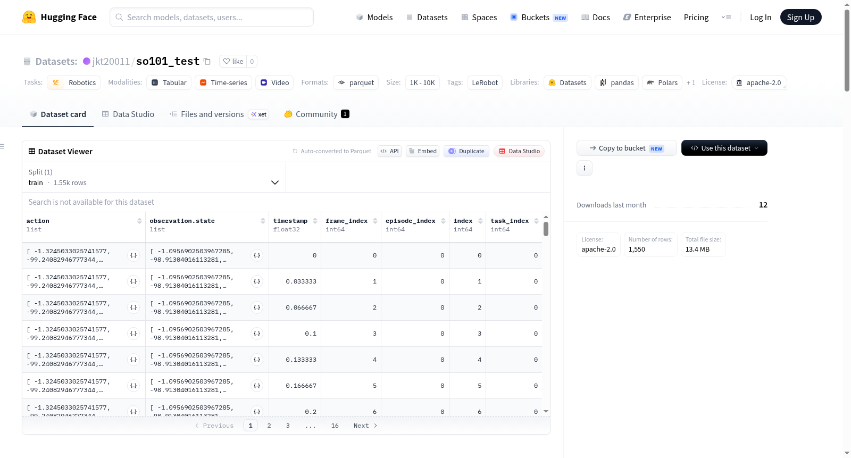The height and width of the screenshot is (458, 851).
Task: Click the Embed button
Action: click(x=422, y=151)
